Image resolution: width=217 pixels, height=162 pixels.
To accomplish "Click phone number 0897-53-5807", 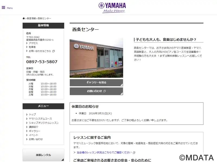I will pyautogui.click(x=42, y=62).
